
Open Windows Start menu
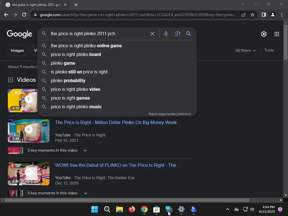click(94, 209)
